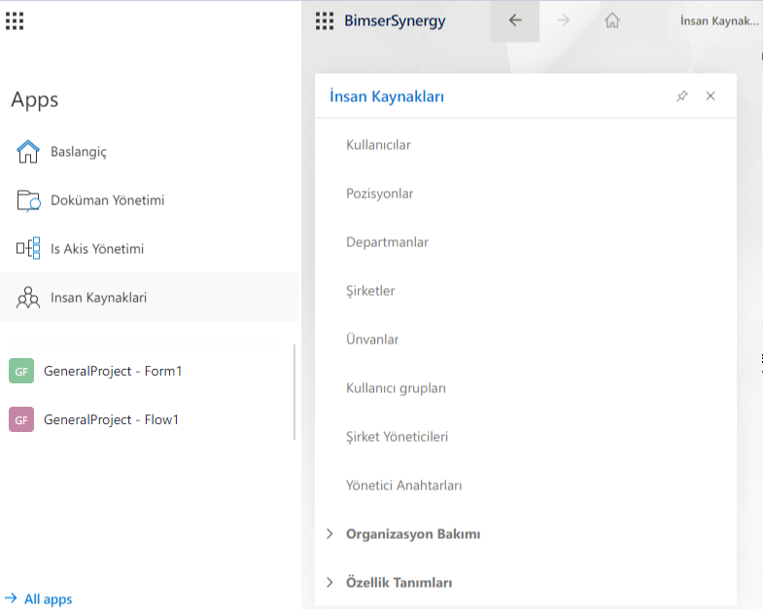
Task: Pin the İnsan Kaynakları panel
Action: click(681, 96)
